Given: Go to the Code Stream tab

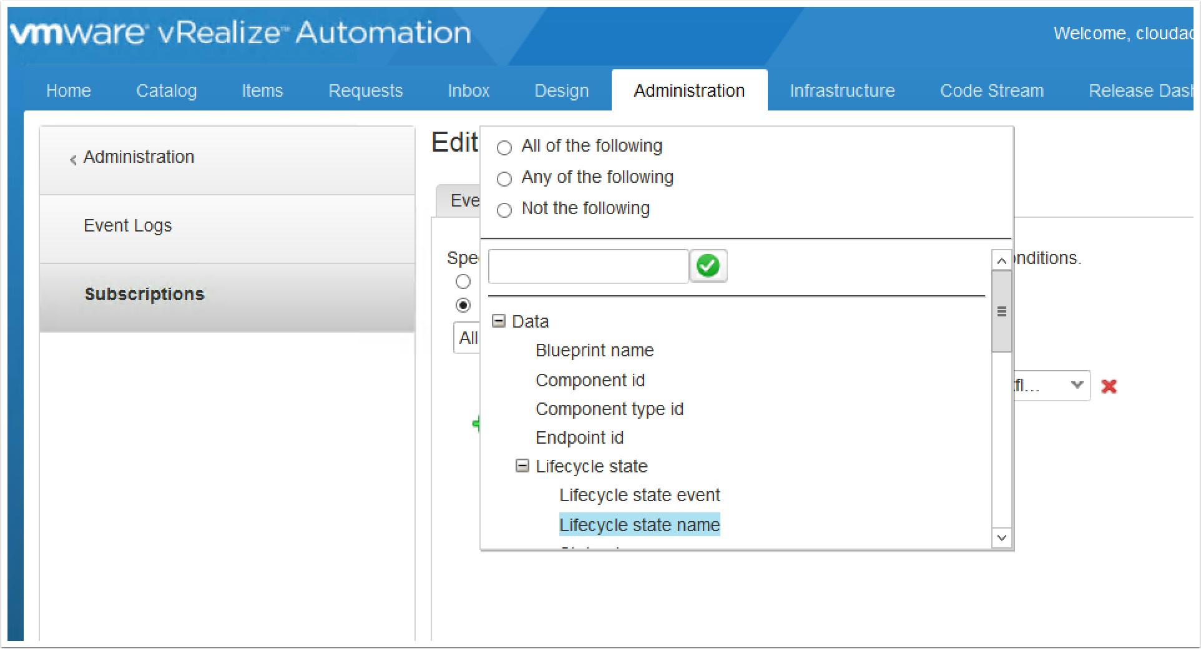Looking at the screenshot, I should coord(992,90).
